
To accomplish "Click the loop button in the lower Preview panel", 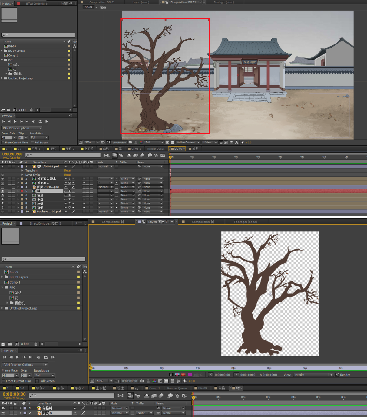I will coord(46,357).
